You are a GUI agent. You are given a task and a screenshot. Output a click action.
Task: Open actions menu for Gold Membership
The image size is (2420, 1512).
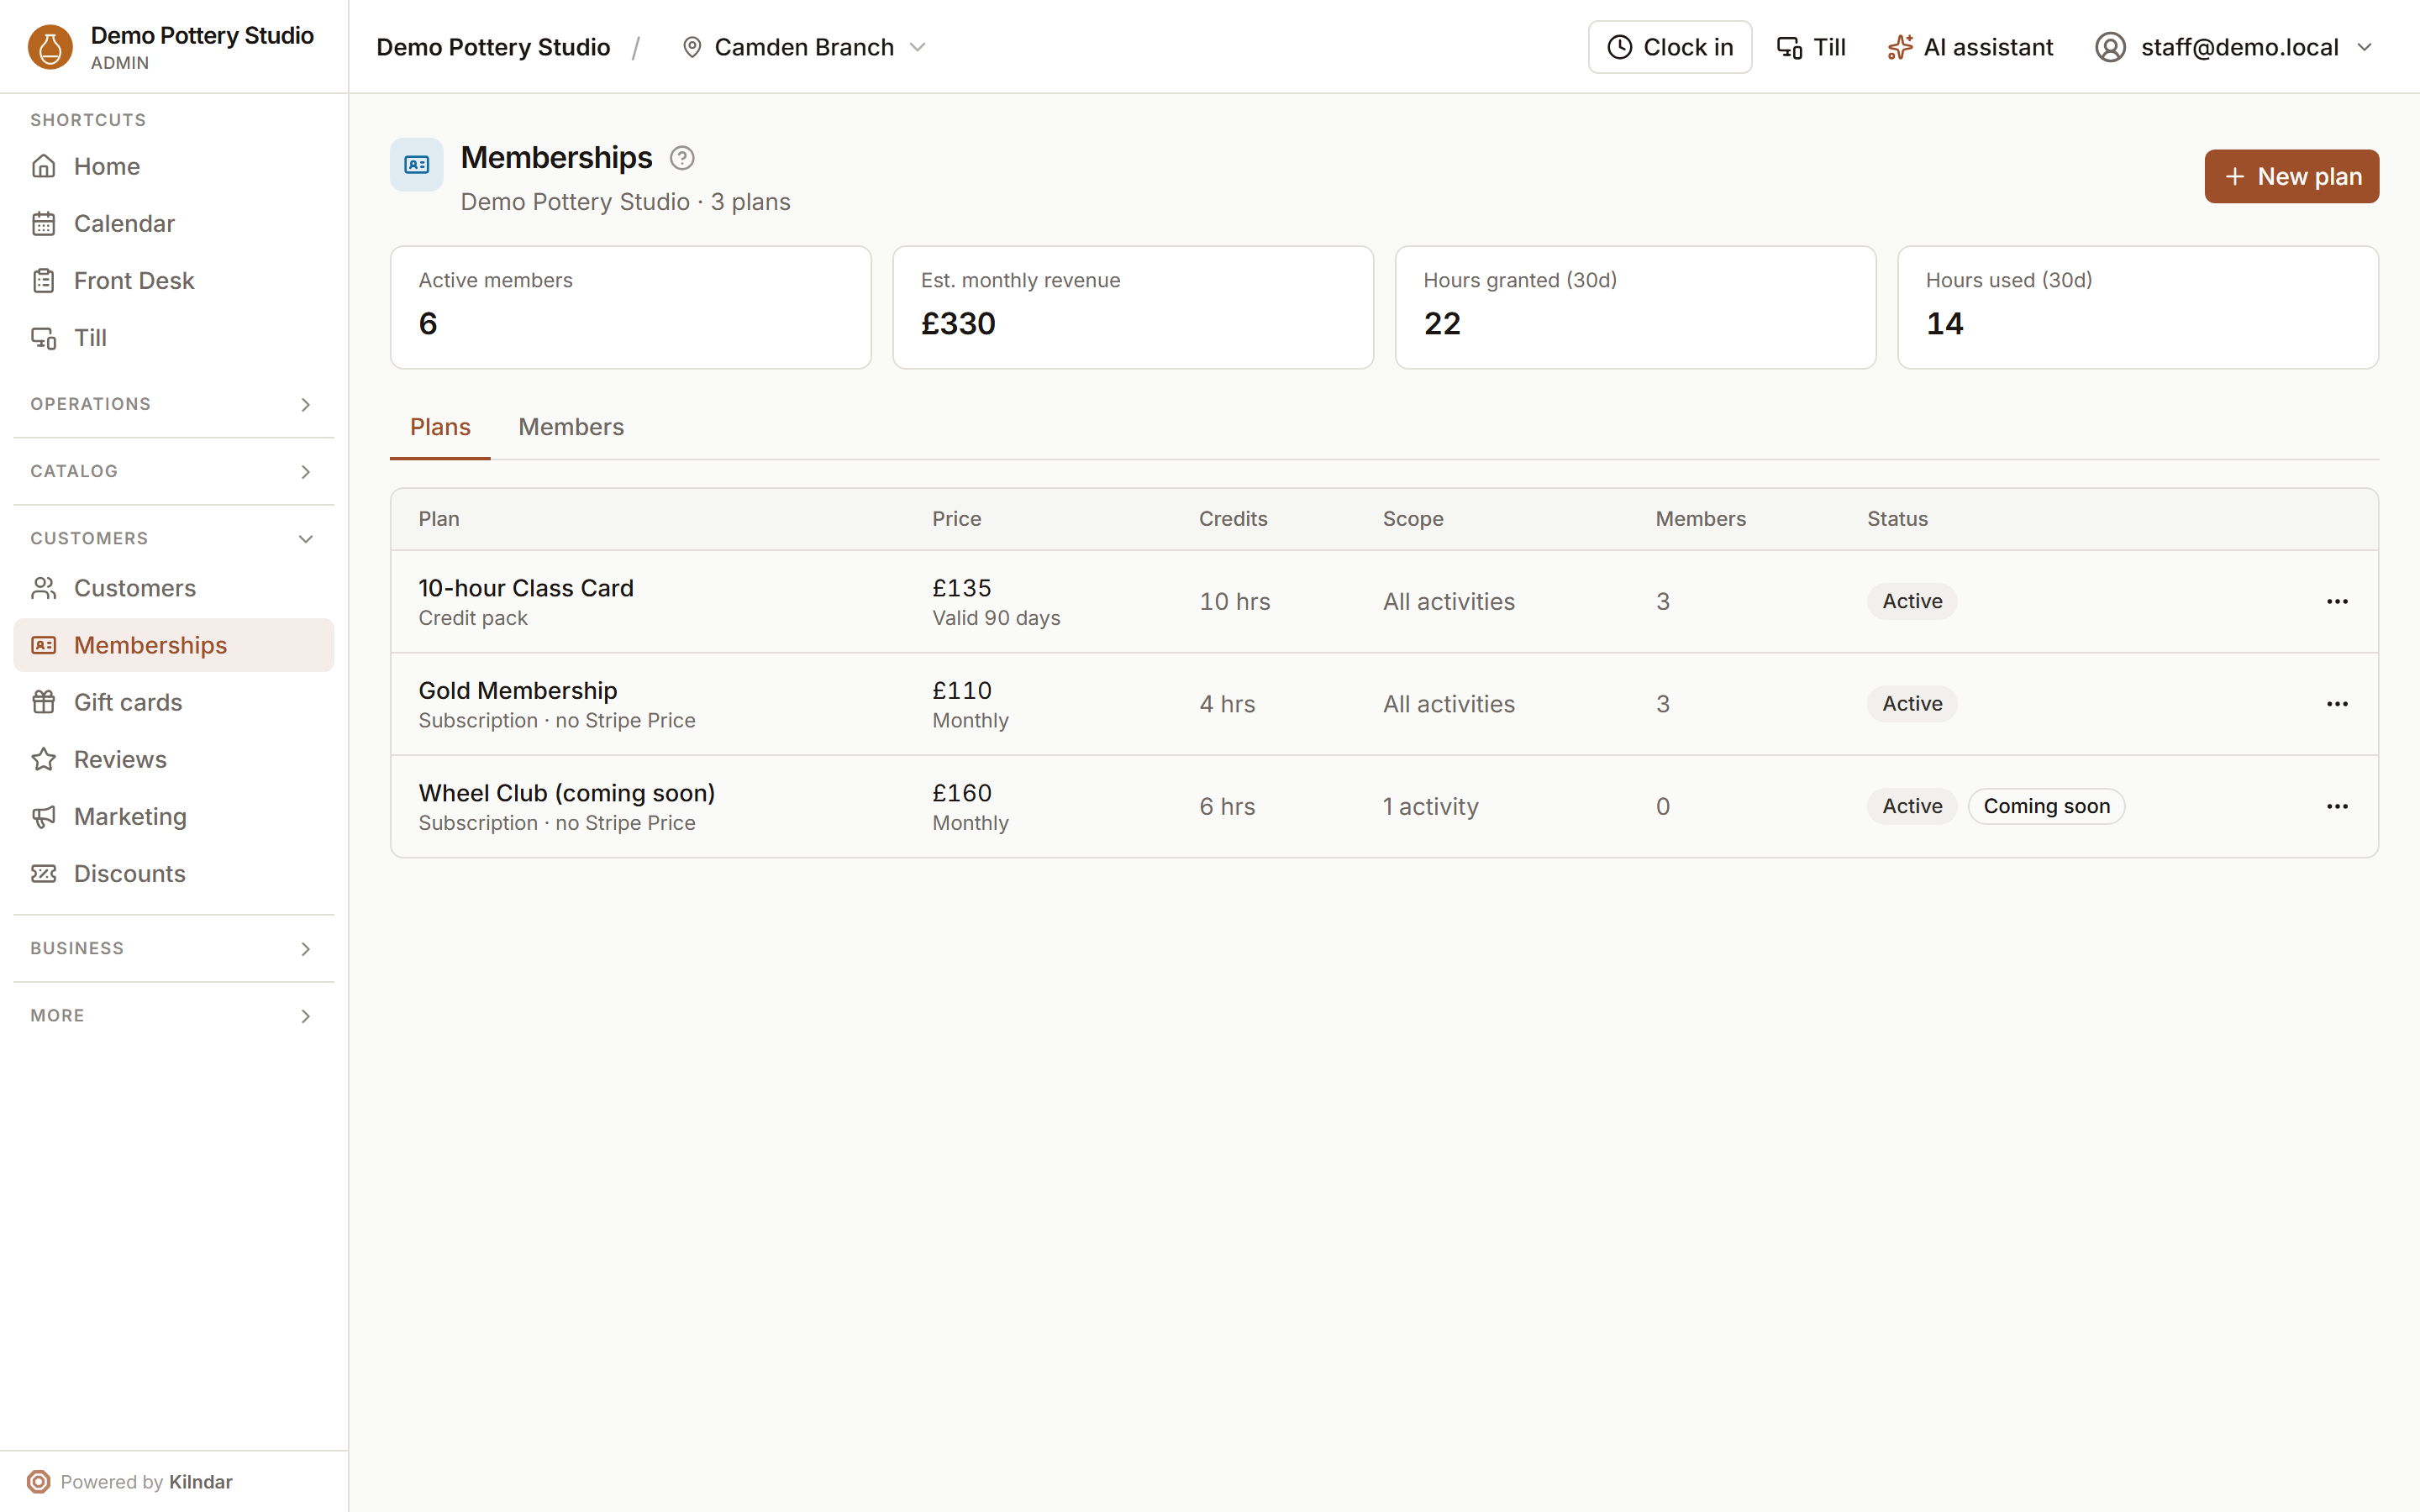coord(2337,704)
